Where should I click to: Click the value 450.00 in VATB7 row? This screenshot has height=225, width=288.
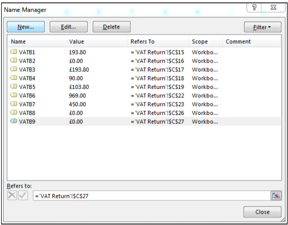[x=77, y=104]
